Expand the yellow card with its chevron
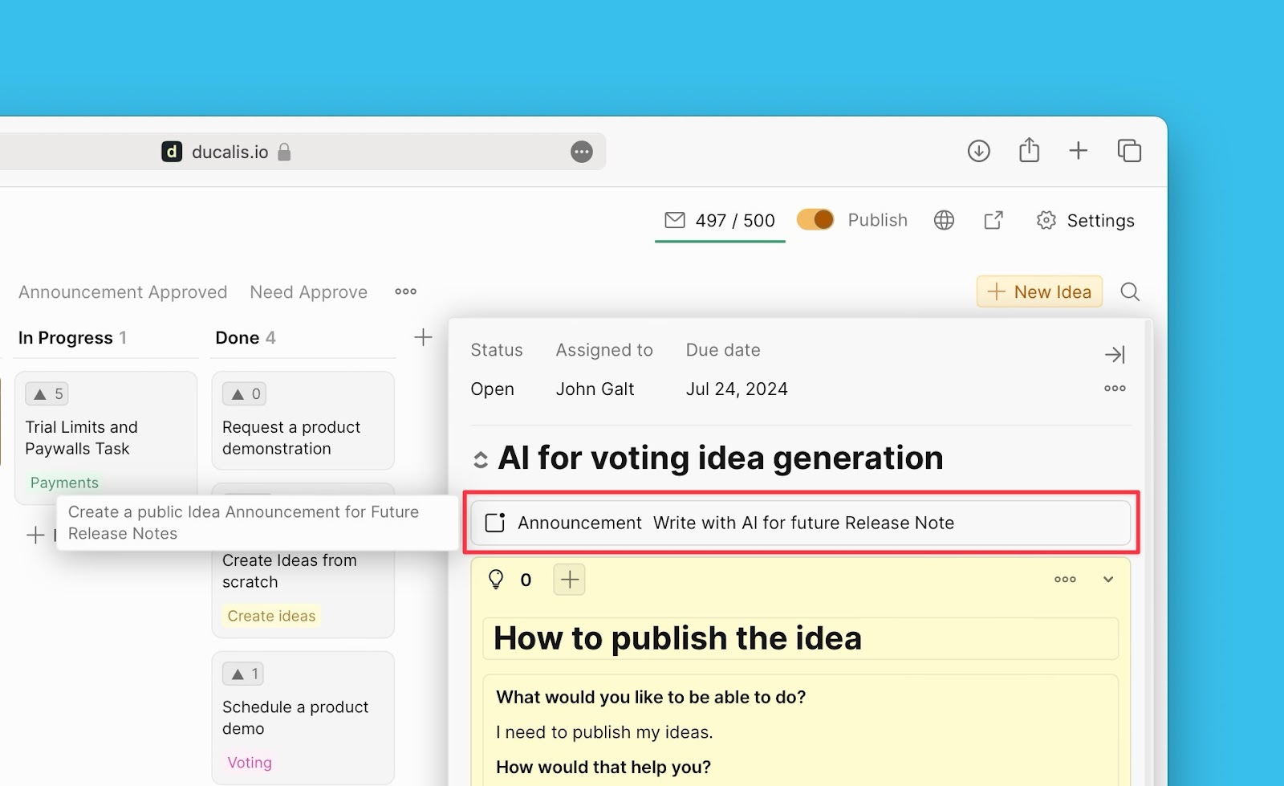The width and height of the screenshot is (1284, 786). [x=1108, y=579]
